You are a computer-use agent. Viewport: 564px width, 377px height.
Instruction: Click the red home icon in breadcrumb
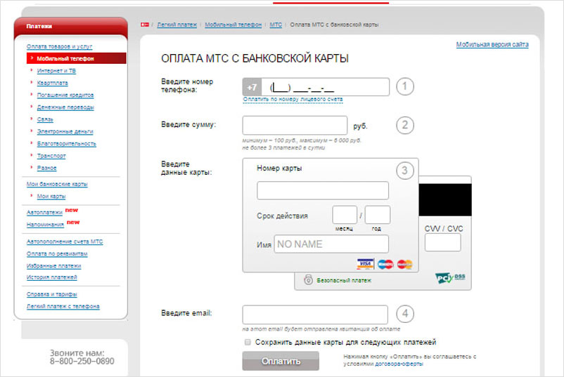(144, 25)
